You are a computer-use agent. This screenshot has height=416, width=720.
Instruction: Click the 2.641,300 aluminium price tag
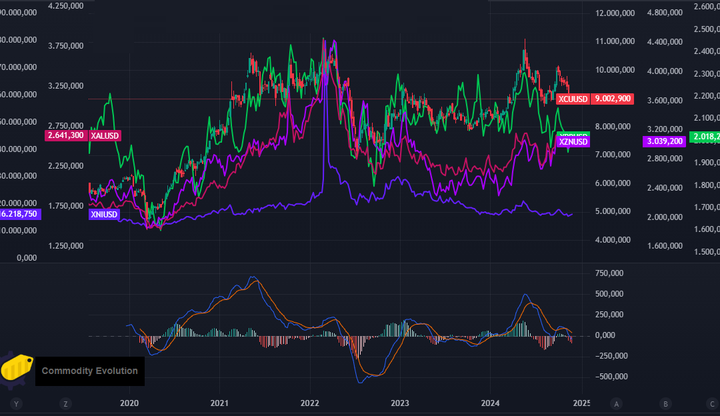[x=66, y=135]
